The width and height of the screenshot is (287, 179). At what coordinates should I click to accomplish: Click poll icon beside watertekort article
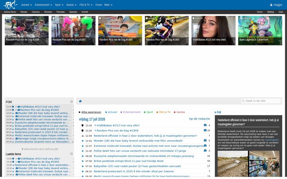pos(83,136)
